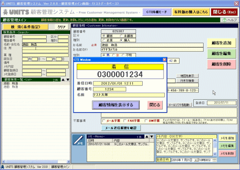Choose 企業 radio option
This screenshot has width=240, height=170.
[104, 40]
